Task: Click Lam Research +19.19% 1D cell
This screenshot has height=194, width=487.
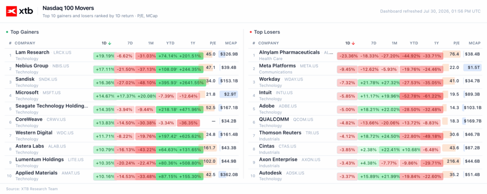Action: [x=105, y=56]
